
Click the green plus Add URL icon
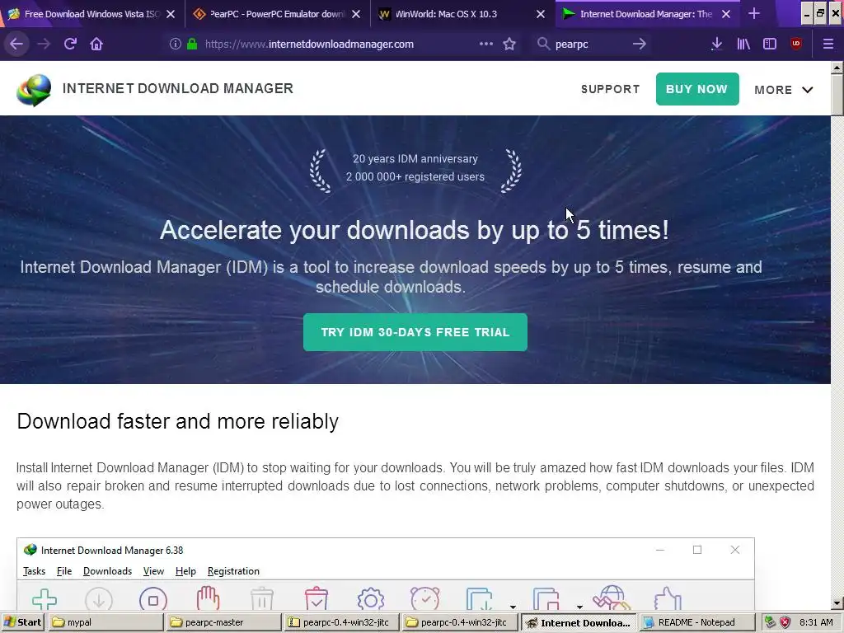(x=45, y=598)
